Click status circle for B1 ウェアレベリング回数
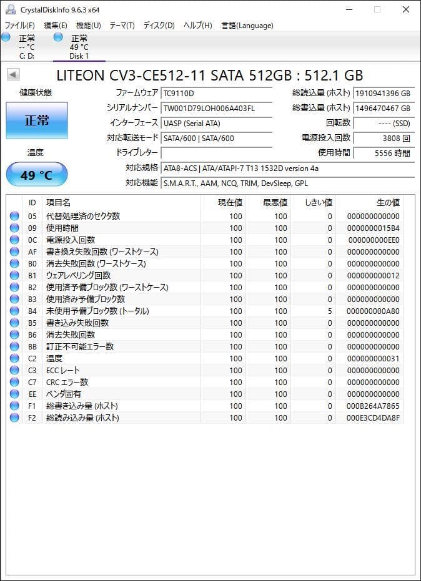This screenshot has height=581, width=421. click(14, 275)
